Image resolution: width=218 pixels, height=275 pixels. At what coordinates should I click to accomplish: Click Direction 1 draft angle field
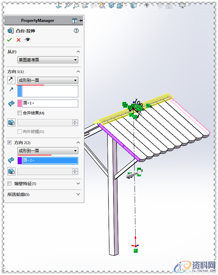[45, 123]
